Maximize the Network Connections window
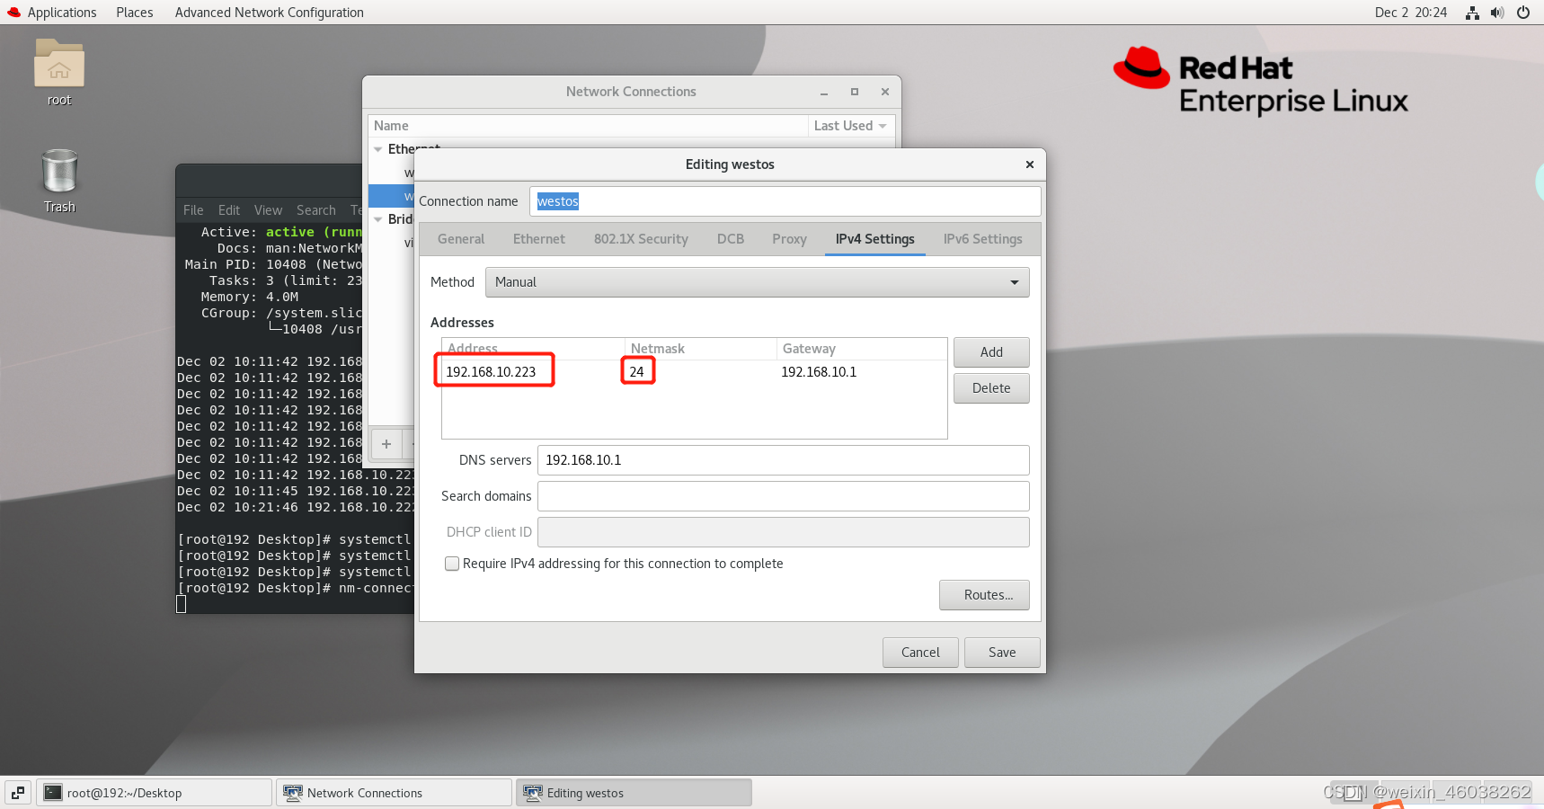This screenshot has width=1544, height=809. [x=855, y=92]
